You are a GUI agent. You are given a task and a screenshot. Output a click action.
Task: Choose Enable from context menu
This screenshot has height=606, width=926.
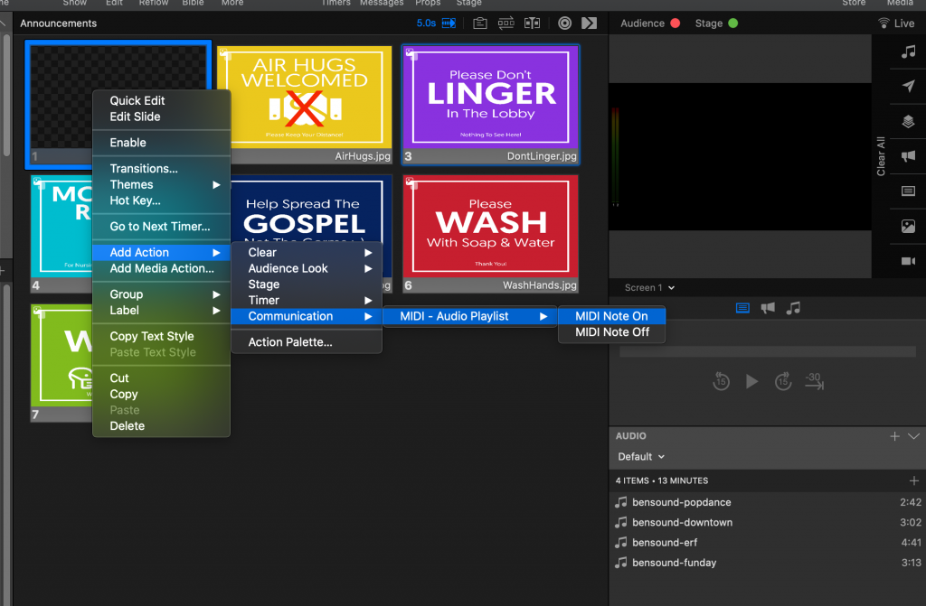click(161, 142)
